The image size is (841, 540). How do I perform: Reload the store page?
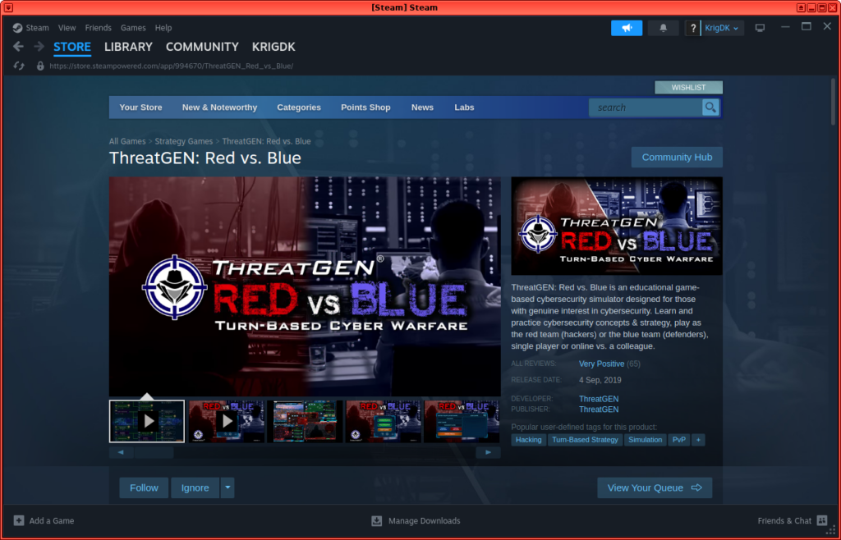19,66
